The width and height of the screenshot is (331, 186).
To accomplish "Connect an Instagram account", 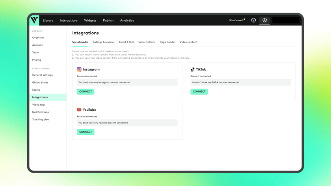I will (86, 91).
